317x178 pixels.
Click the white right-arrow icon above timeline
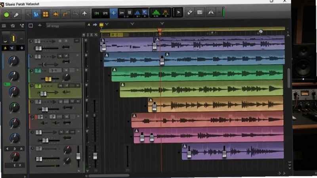(x=95, y=25)
